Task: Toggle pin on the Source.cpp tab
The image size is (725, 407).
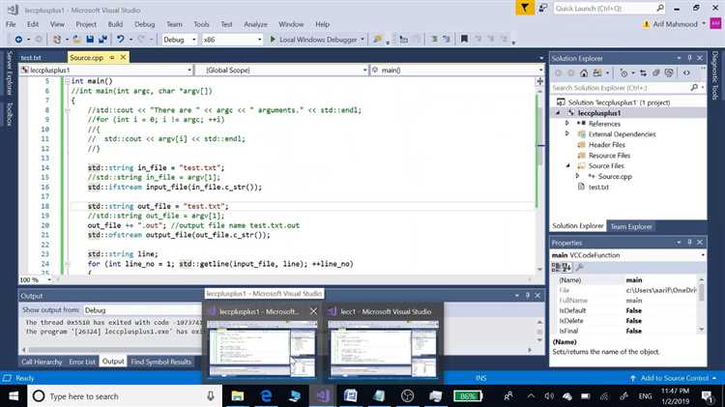Action: pos(112,57)
